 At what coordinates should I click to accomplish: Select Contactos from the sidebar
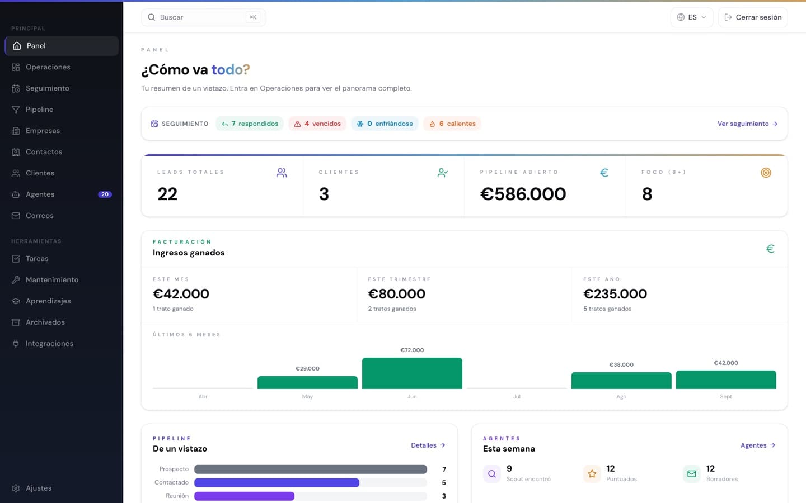pyautogui.click(x=62, y=152)
